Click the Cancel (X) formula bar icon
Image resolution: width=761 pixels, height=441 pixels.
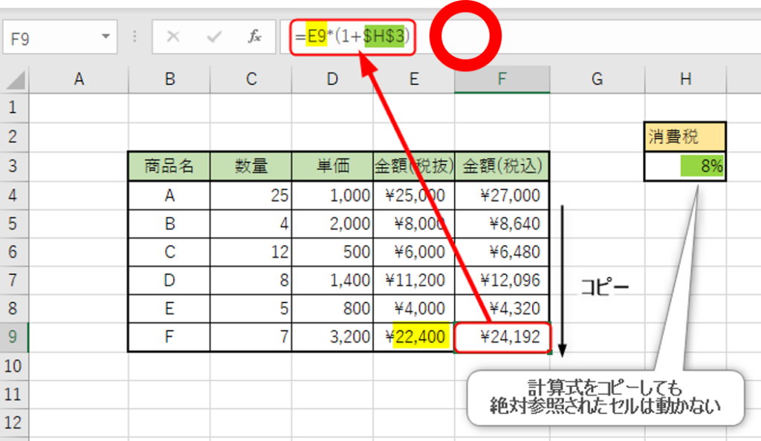173,36
